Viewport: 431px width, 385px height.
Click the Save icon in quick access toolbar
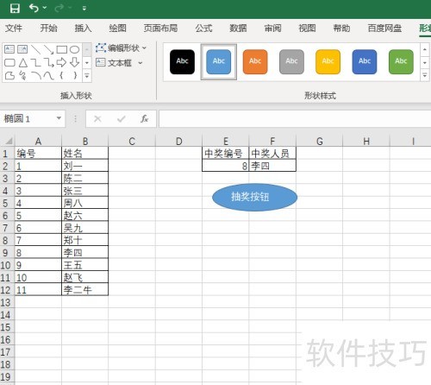pyautogui.click(x=15, y=8)
